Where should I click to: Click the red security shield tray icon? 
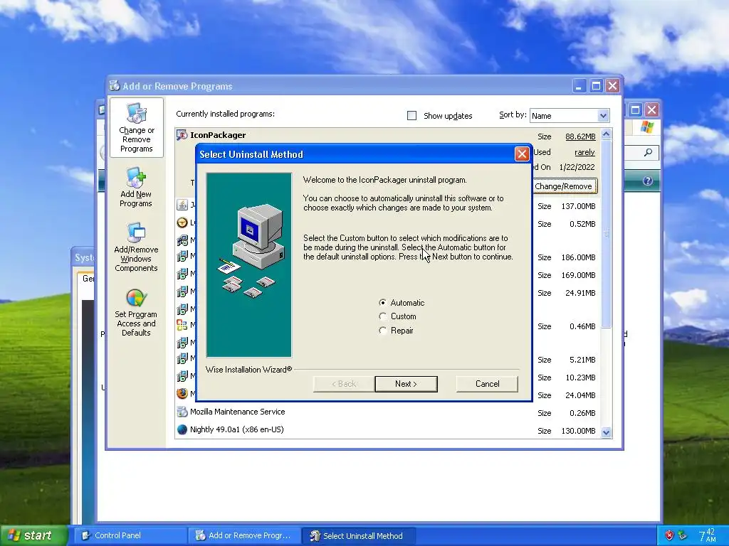tap(669, 535)
